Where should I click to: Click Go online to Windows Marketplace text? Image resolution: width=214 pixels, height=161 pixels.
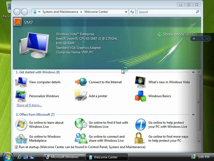pos(45,138)
